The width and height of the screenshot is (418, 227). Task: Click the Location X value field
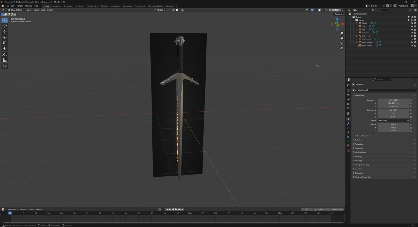393,100
